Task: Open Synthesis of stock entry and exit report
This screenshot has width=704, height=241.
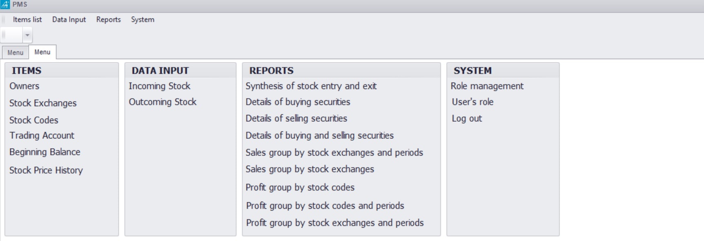Action: click(311, 86)
